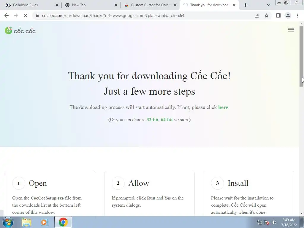Click the address bar URL

(x=113, y=15)
